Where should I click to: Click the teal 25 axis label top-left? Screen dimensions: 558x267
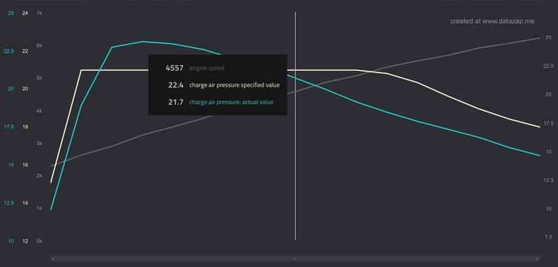tap(11, 13)
